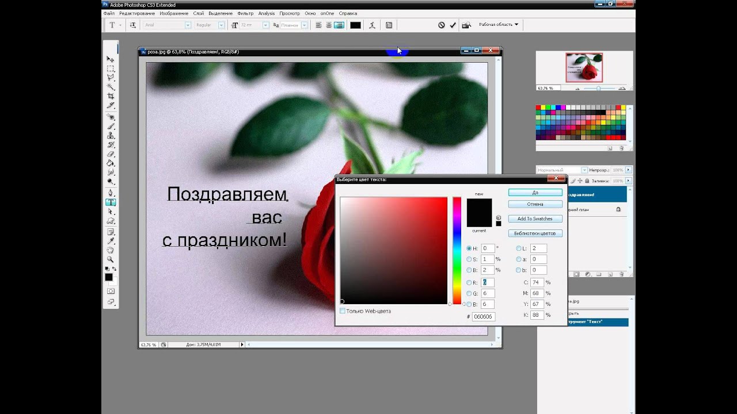
Task: Select the Pen tool
Action: pyautogui.click(x=110, y=193)
